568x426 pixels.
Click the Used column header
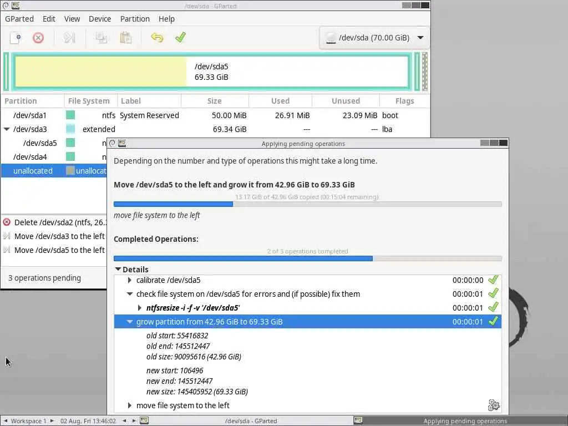[280, 101]
